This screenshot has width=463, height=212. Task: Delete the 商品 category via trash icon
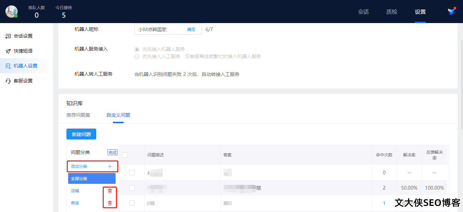pos(110,203)
